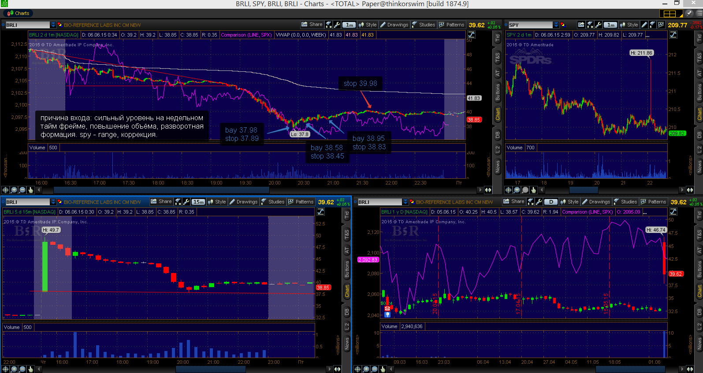Click scroll left arrow under top-left chart
The height and width of the screenshot is (373, 703).
tap(39, 190)
